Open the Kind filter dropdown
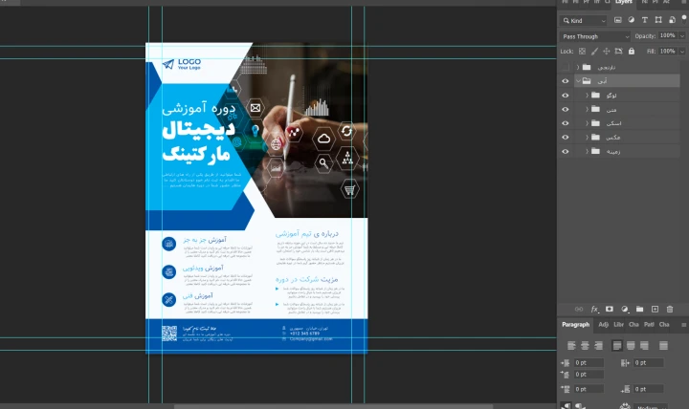Image resolution: width=689 pixels, height=409 pixels. pyautogui.click(x=585, y=20)
